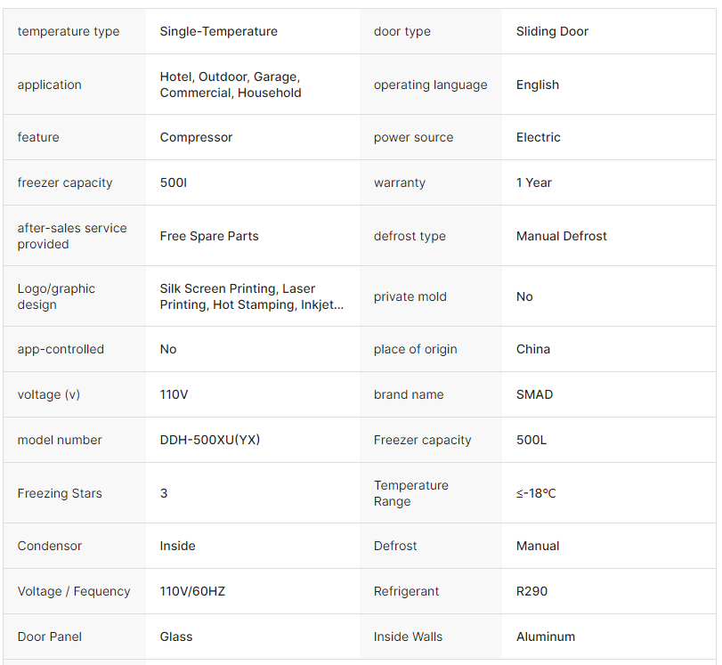Click the 'China' place of origin value
Image resolution: width=722 pixels, height=665 pixels.
pos(533,349)
